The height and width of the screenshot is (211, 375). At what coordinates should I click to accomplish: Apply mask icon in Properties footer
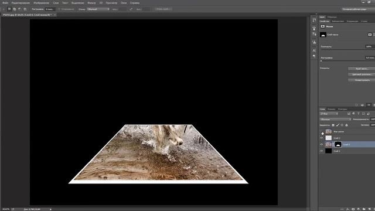coord(363,105)
